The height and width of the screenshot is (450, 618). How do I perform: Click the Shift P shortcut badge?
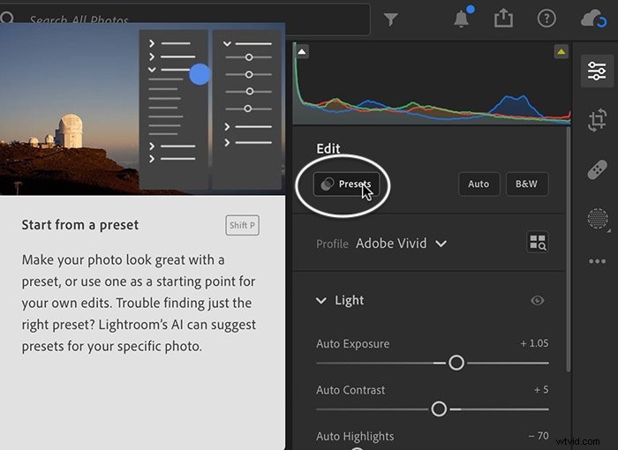point(243,225)
